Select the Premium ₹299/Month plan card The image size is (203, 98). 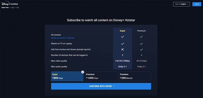pos(135,76)
